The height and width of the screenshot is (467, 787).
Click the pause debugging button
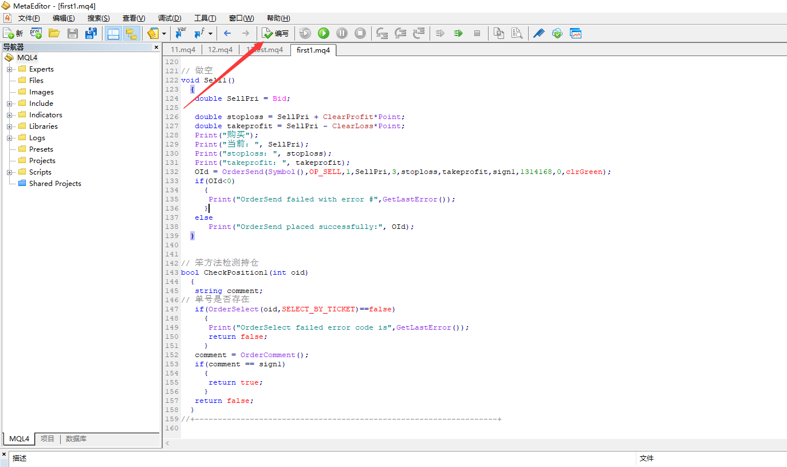342,33
